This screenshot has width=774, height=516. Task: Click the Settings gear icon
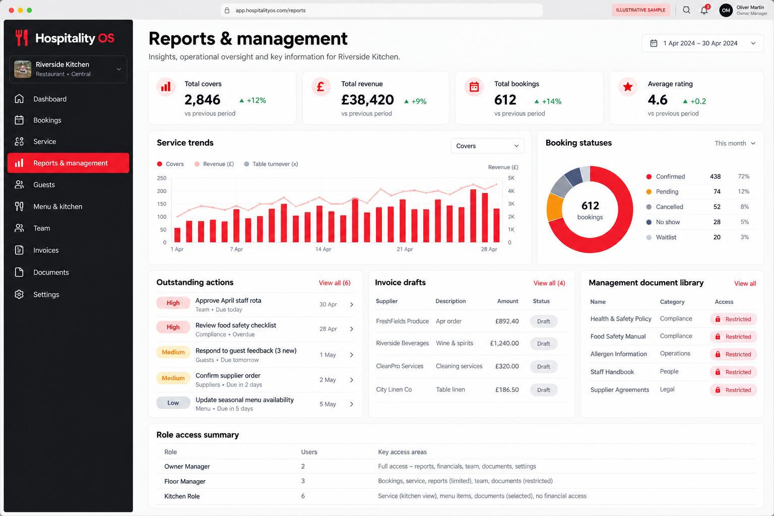pyautogui.click(x=19, y=294)
